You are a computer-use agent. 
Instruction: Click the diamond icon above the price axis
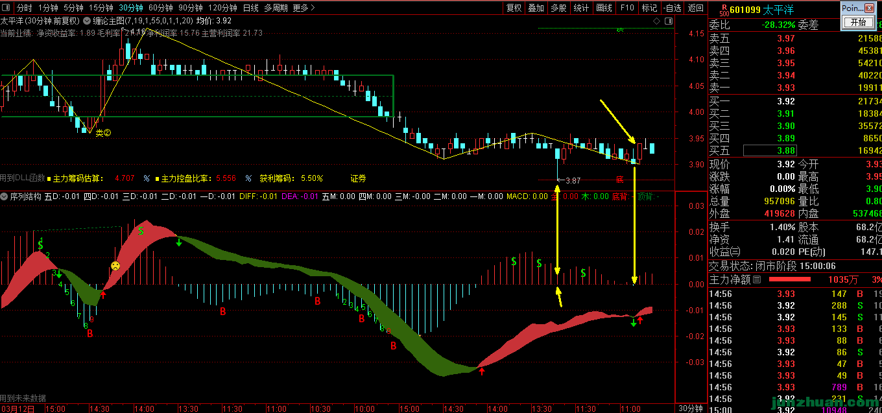656,21
